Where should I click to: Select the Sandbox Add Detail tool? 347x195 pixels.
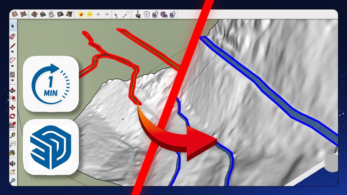(60, 14)
